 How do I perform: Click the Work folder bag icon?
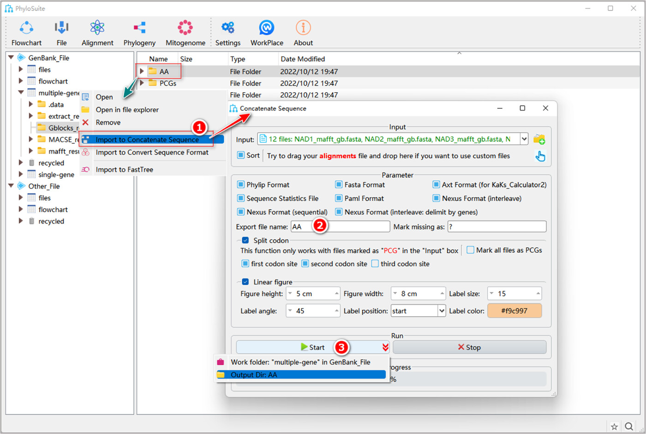221,362
